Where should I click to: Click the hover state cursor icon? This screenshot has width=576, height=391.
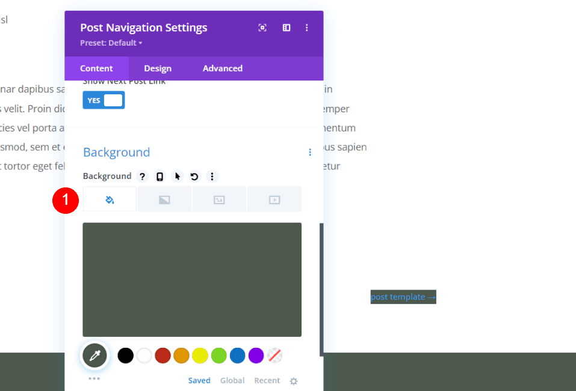coord(177,177)
